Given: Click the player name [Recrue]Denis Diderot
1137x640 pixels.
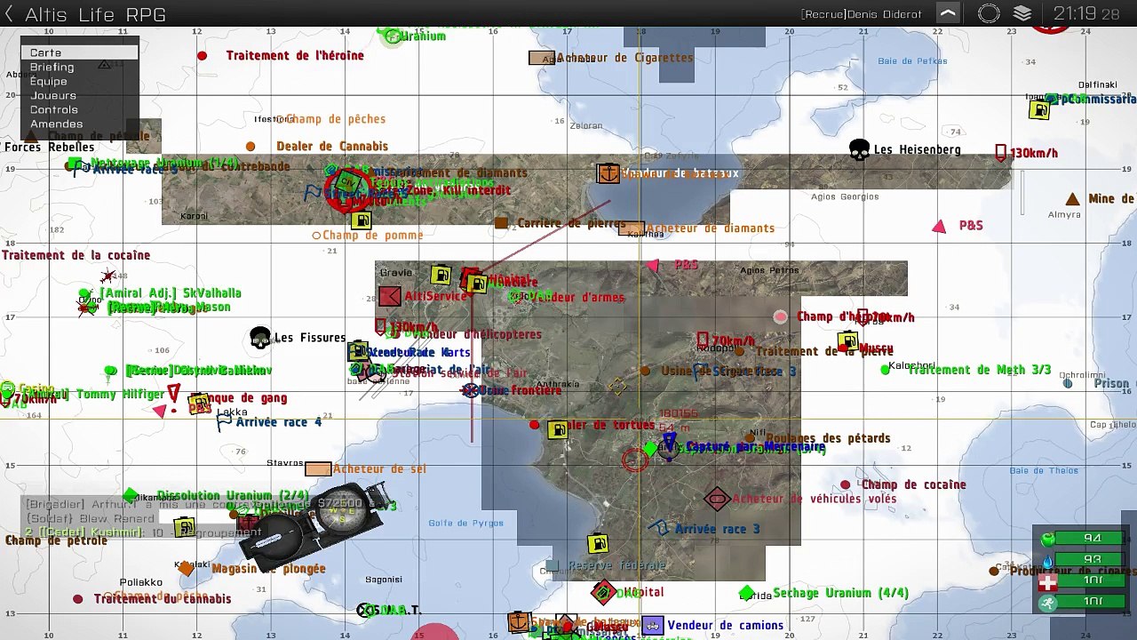Looking at the screenshot, I should [862, 14].
